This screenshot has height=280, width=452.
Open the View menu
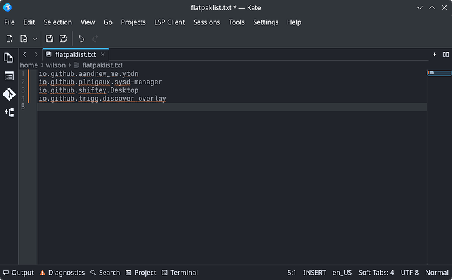tap(88, 22)
